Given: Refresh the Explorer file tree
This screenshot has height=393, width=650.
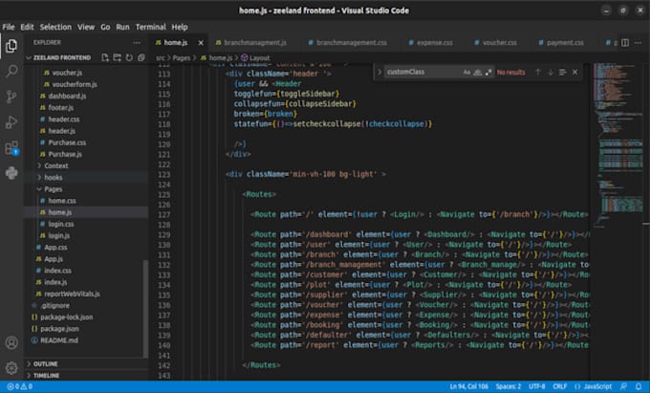Looking at the screenshot, I should [129, 57].
